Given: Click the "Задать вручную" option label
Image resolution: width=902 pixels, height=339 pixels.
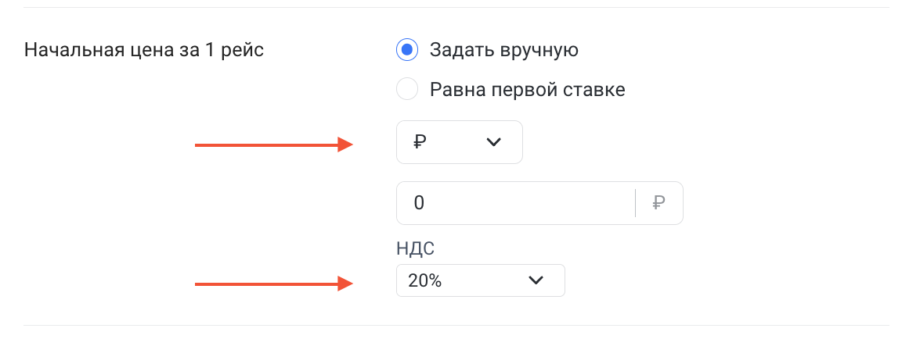Looking at the screenshot, I should click(503, 51).
